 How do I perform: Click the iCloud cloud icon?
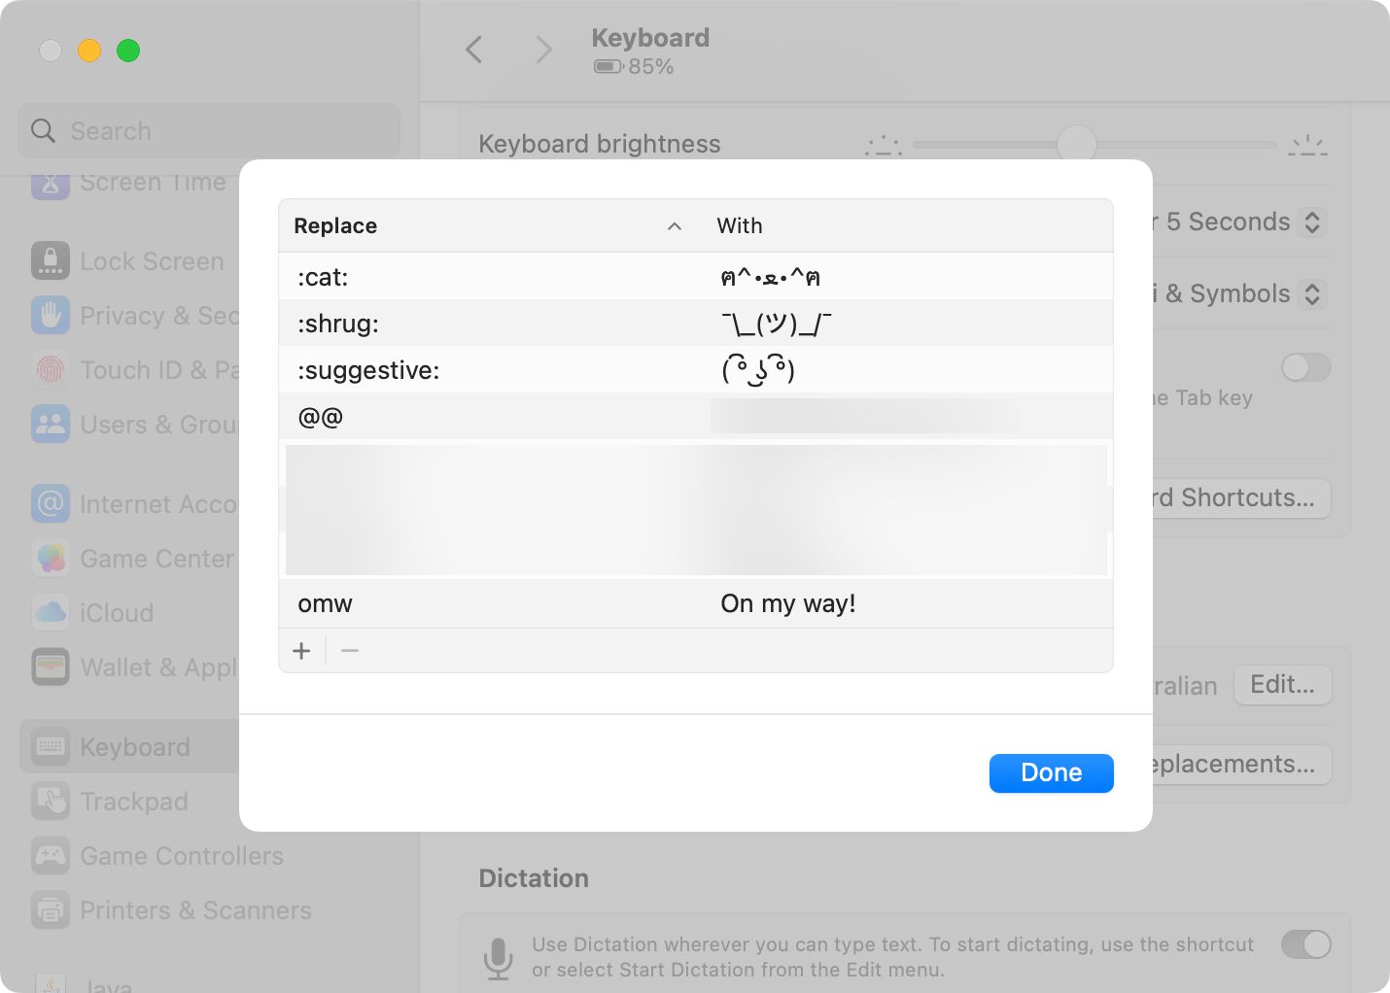pos(51,613)
